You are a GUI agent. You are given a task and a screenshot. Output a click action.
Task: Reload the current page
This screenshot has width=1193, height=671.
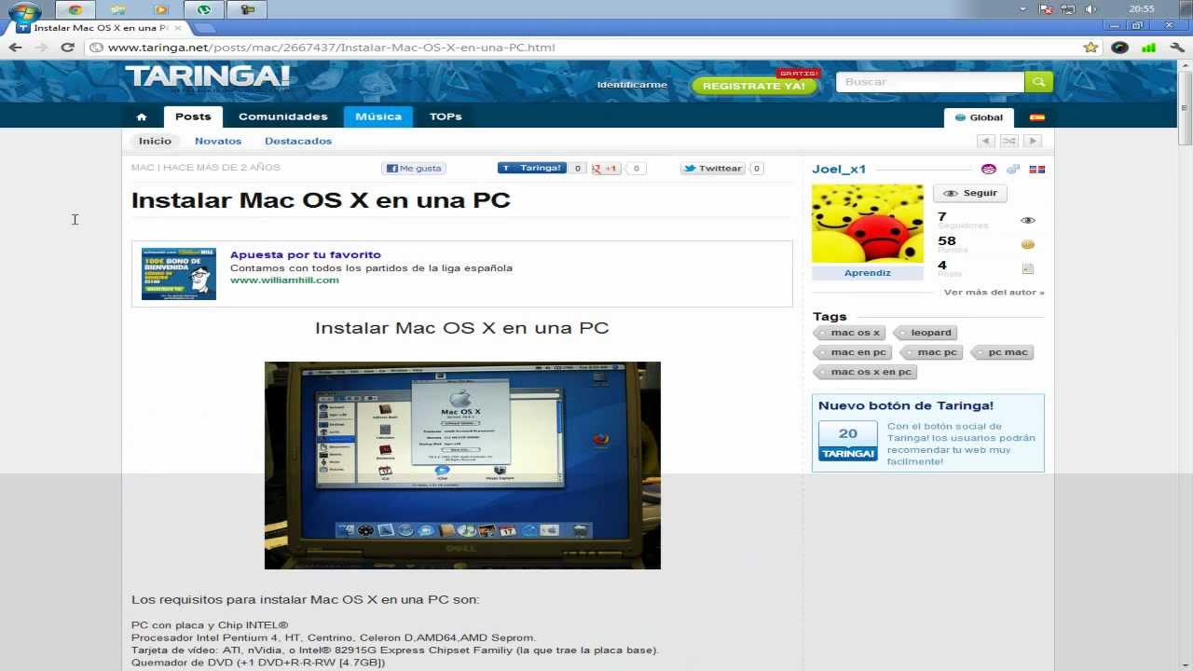click(x=67, y=48)
